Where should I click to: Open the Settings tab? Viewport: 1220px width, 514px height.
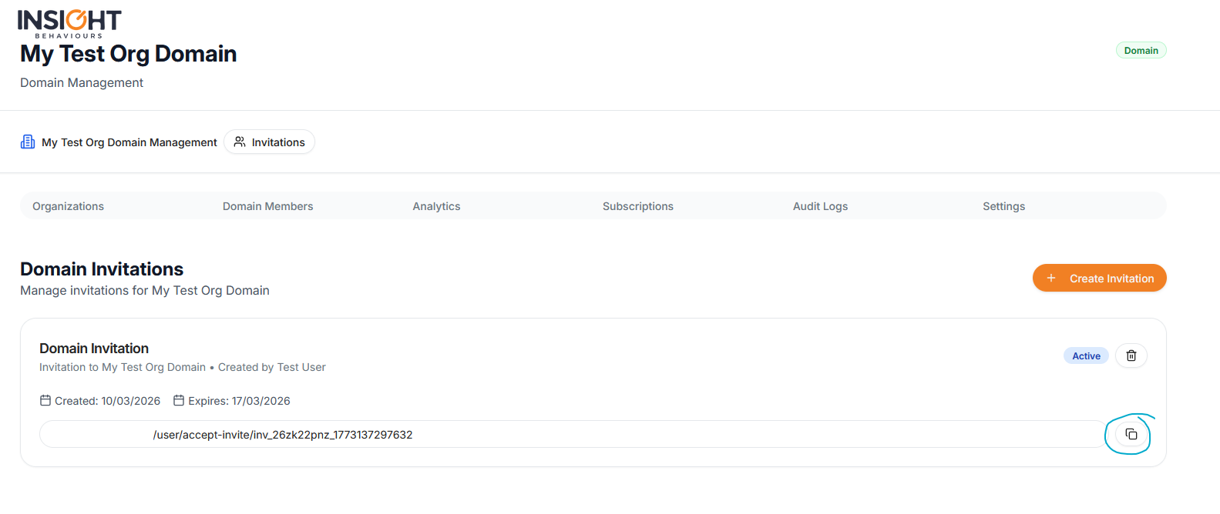click(x=1003, y=206)
